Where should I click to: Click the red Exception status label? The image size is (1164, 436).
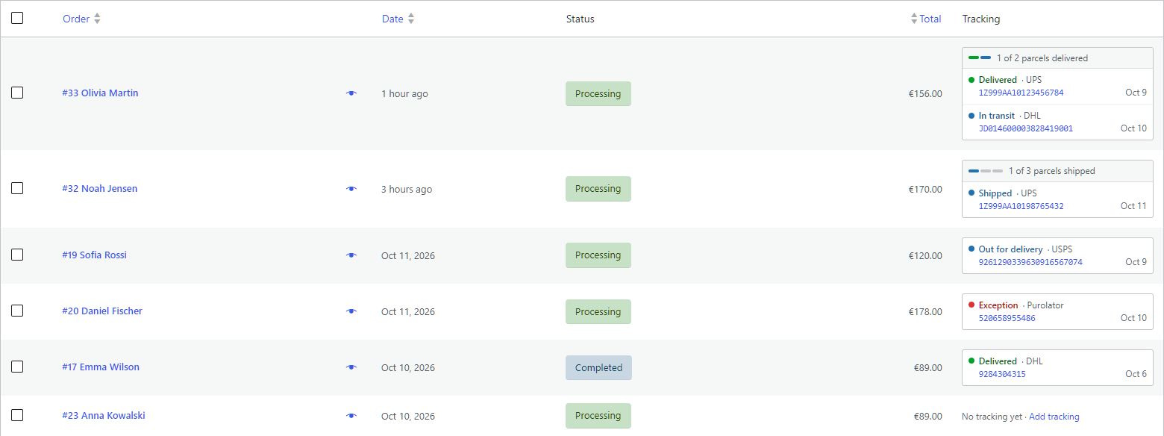pos(998,305)
